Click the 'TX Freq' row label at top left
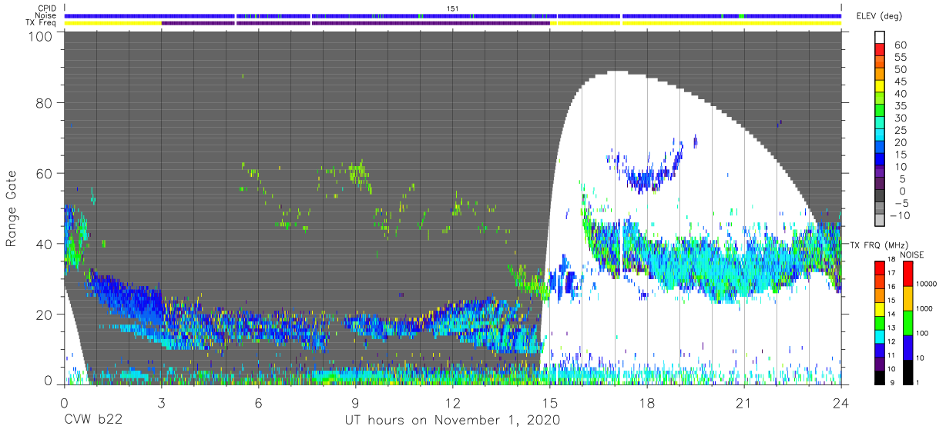Screen dimensions: 946x436 [x=42, y=23]
